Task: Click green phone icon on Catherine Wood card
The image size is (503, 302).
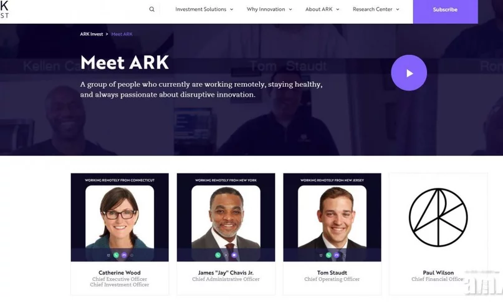Action: 116,255
